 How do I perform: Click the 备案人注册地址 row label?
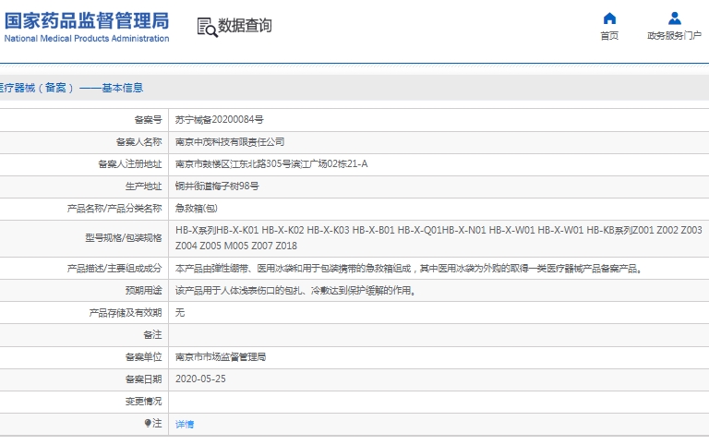130,164
